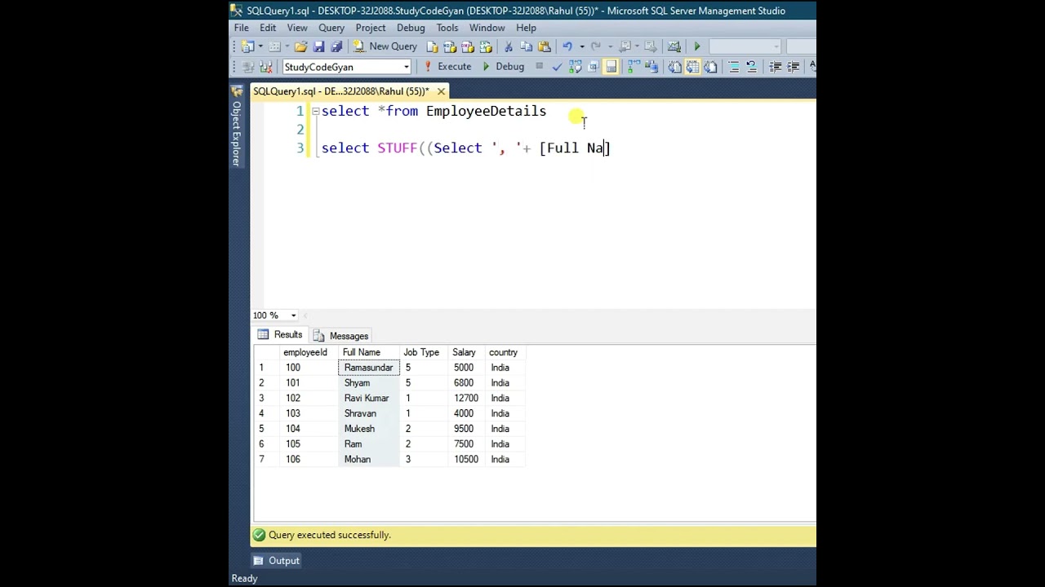
Task: Switch to the Messages tab
Action: pyautogui.click(x=341, y=336)
